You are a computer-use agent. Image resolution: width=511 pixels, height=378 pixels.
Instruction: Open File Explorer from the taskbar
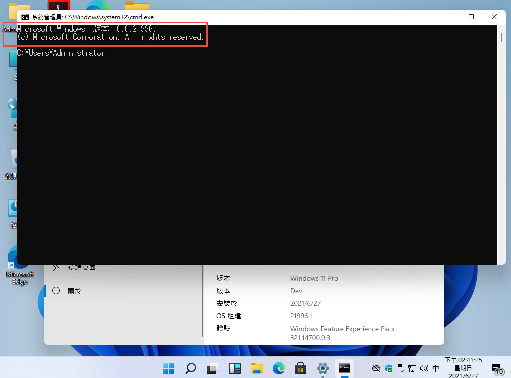(x=256, y=368)
